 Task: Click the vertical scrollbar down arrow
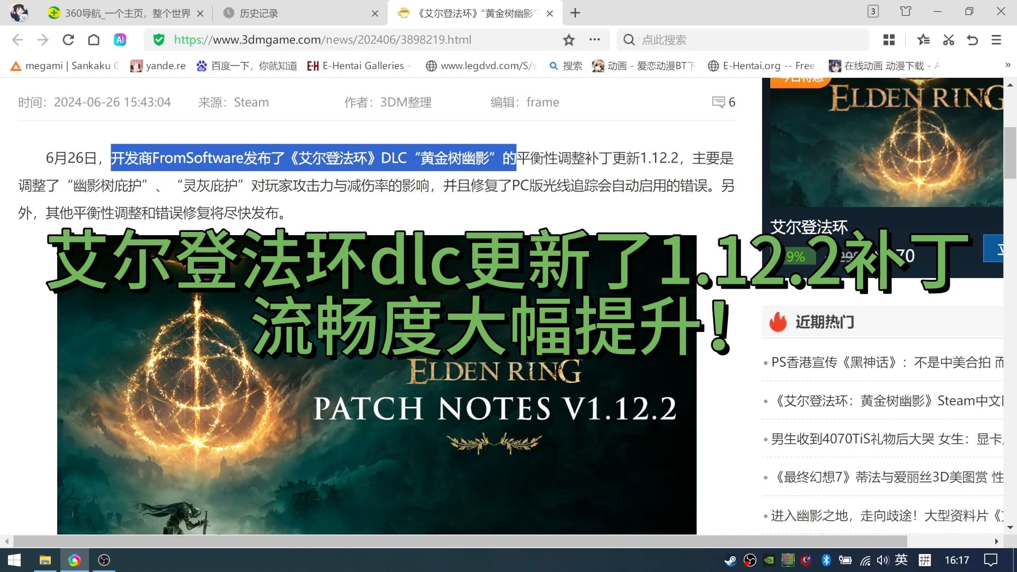[1010, 528]
